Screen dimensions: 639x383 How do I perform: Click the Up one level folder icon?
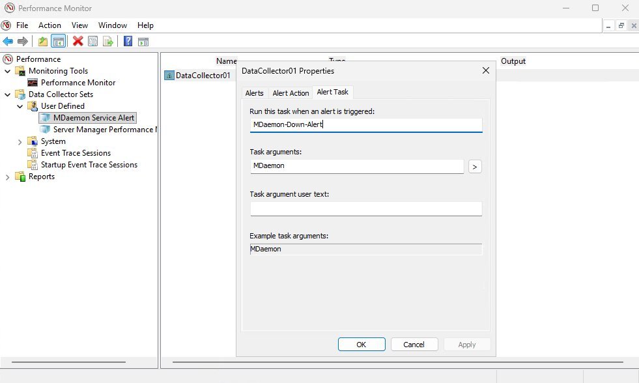43,41
